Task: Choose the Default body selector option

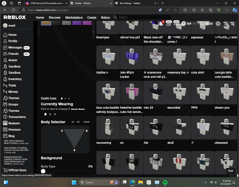Action: pos(87,122)
